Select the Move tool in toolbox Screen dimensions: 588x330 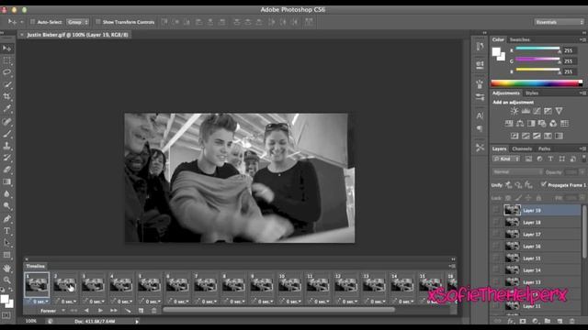pos(6,49)
